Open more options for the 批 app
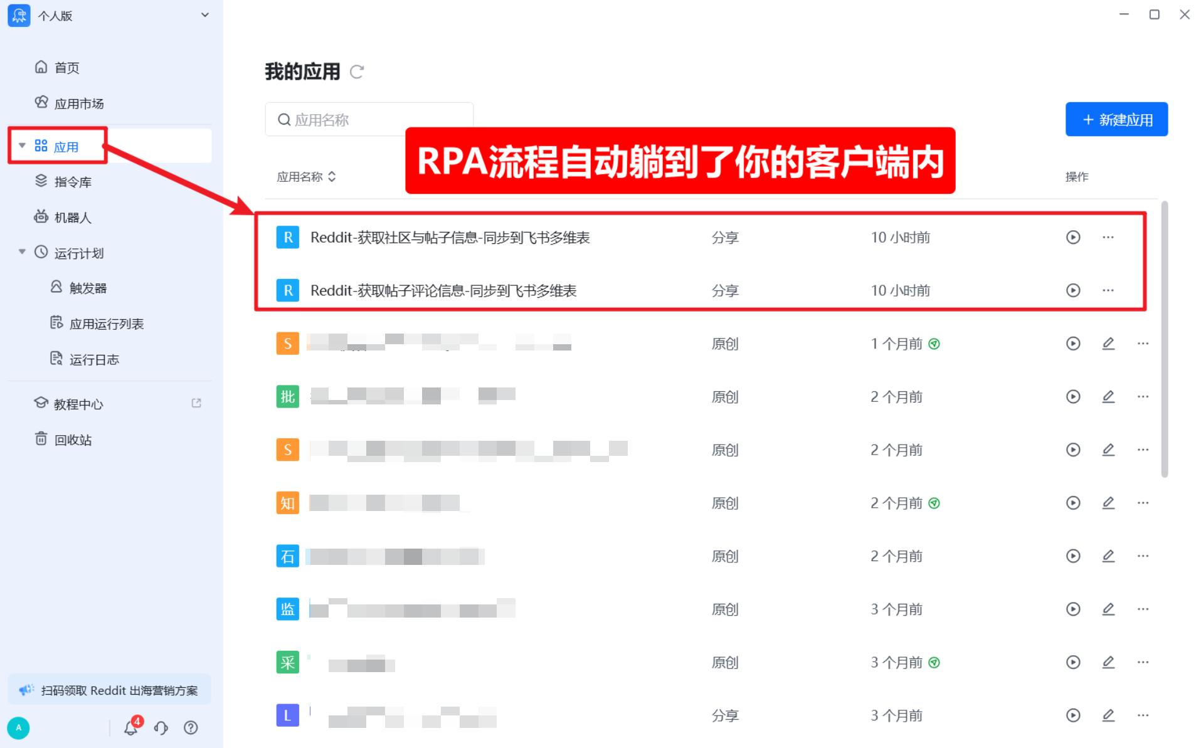The width and height of the screenshot is (1196, 748). [x=1143, y=396]
